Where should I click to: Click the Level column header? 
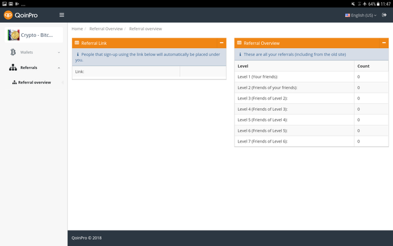click(x=294, y=66)
